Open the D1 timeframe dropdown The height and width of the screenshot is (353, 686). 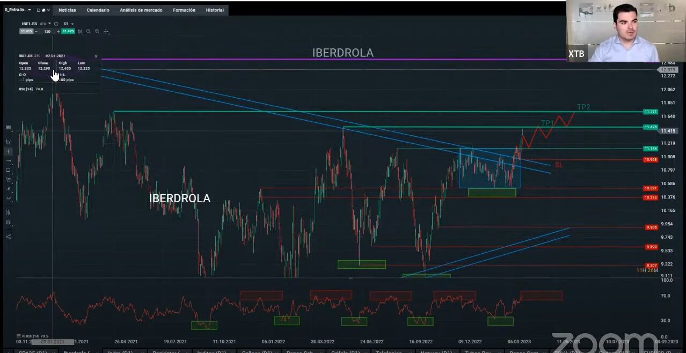coord(69,24)
